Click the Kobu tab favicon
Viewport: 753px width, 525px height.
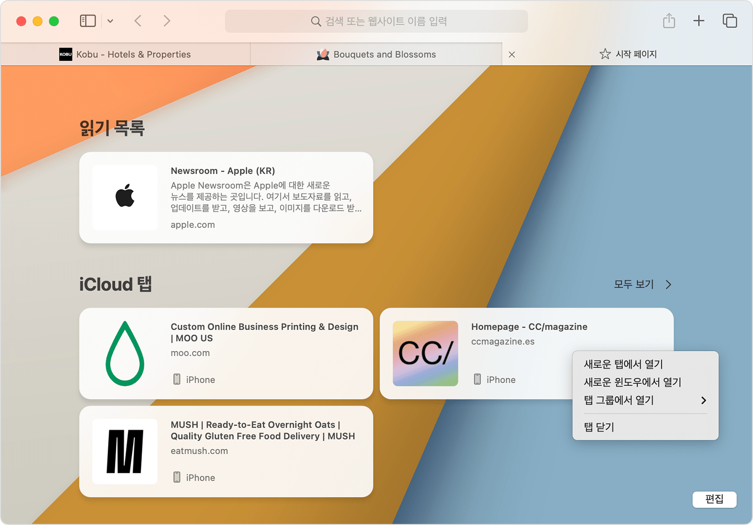pyautogui.click(x=66, y=54)
